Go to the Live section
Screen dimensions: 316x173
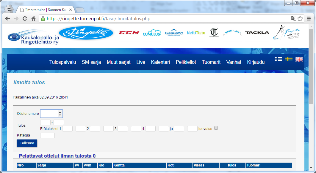[x=141, y=62]
